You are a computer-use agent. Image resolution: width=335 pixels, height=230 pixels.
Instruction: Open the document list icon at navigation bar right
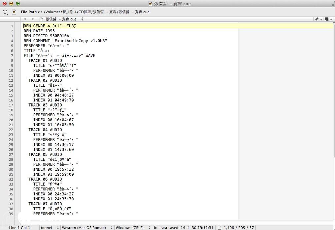pos(327,19)
